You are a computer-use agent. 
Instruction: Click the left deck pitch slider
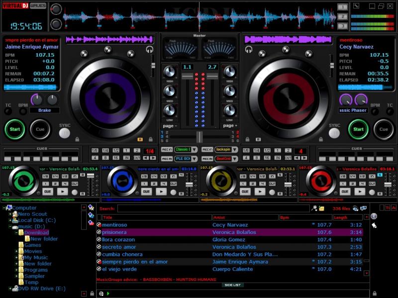pyautogui.click(x=153, y=66)
